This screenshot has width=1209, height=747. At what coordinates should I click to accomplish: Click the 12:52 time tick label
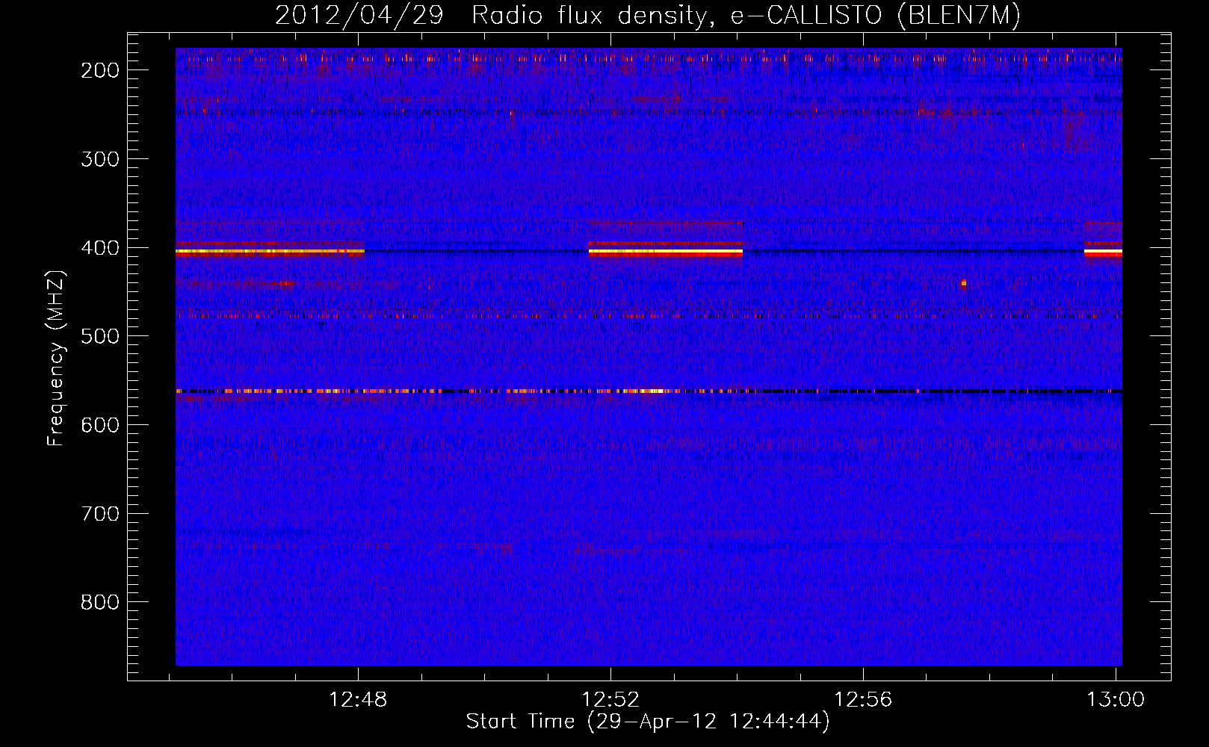[611, 700]
